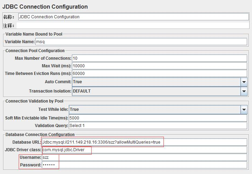Click the Variable Name Bound to Pool label
The height and width of the screenshot is (174, 252).
click(x=34, y=34)
